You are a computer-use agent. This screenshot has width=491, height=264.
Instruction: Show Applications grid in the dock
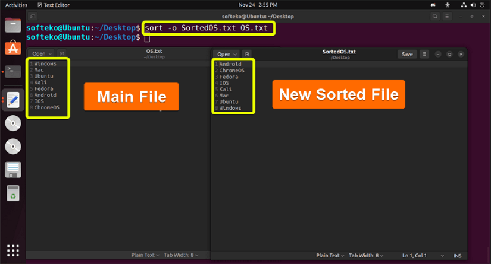(13, 250)
